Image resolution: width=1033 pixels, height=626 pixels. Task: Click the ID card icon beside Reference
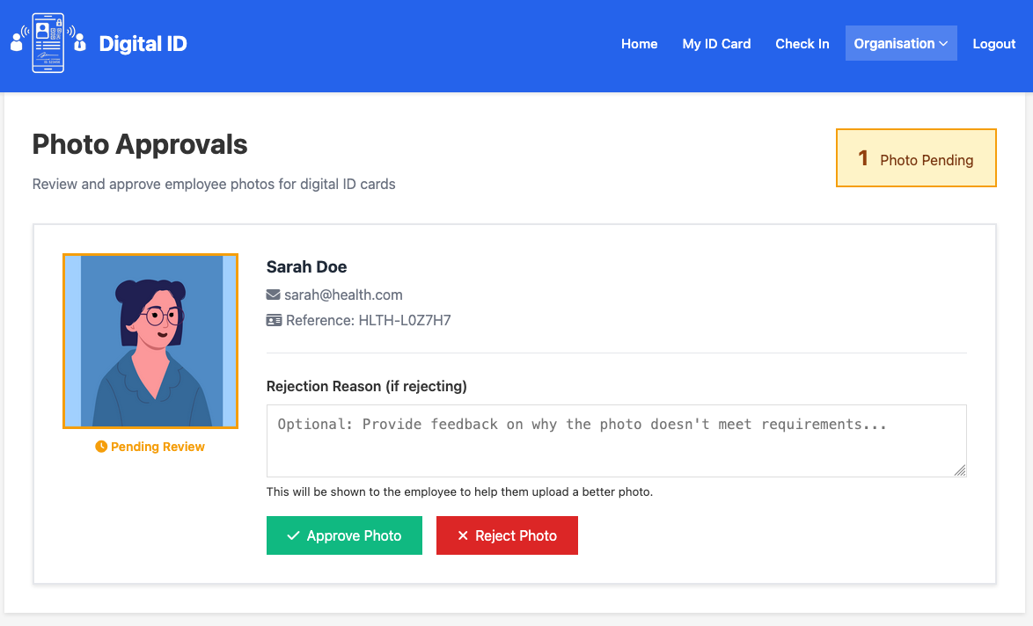tap(274, 321)
